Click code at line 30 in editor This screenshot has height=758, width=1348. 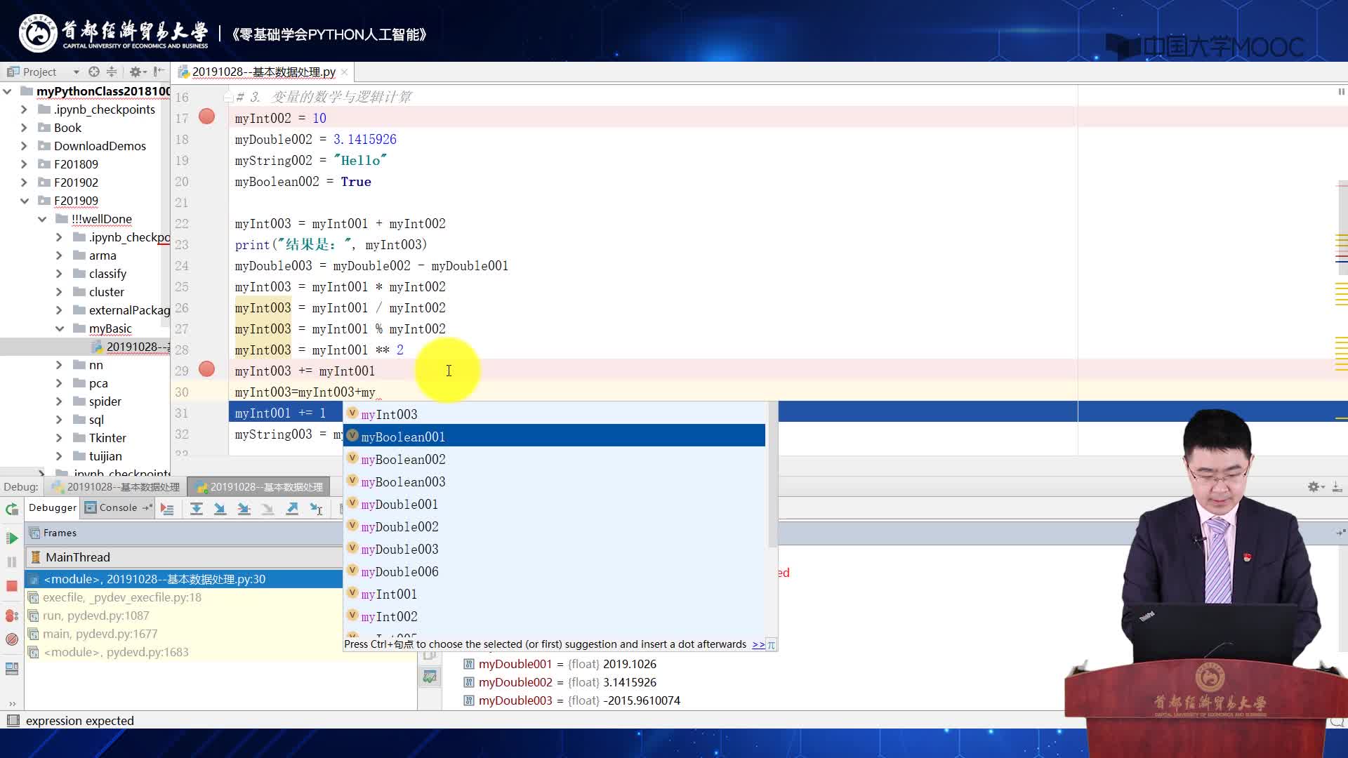[x=305, y=392]
